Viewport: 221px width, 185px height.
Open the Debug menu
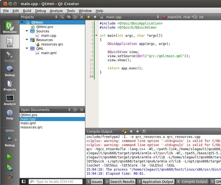click(40, 11)
